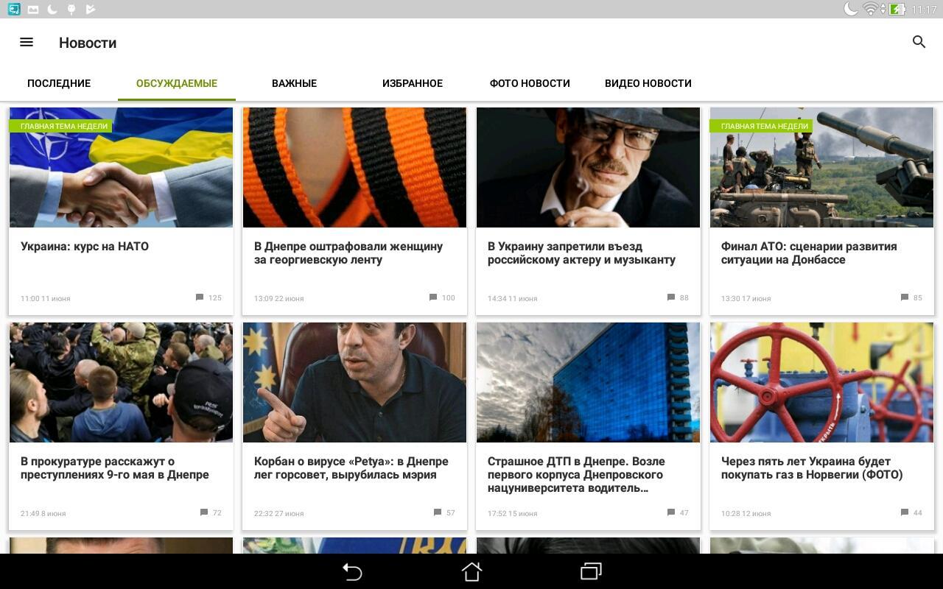Open the ФОТО НОВОСТИ tab
The image size is (943, 589).
530,83
